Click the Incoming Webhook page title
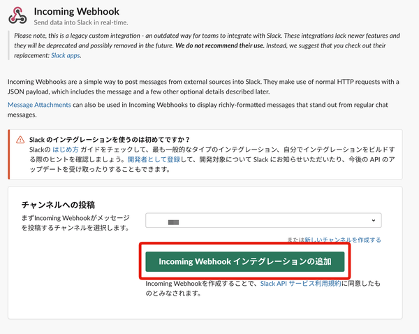Viewport: 419px width, 334px height. coord(77,11)
